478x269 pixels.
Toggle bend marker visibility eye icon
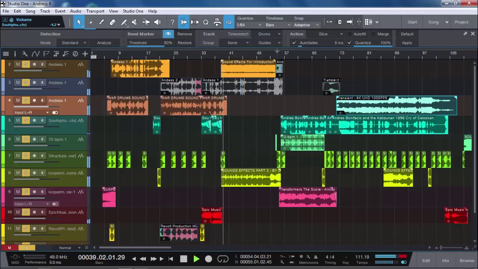pyautogui.click(x=168, y=34)
